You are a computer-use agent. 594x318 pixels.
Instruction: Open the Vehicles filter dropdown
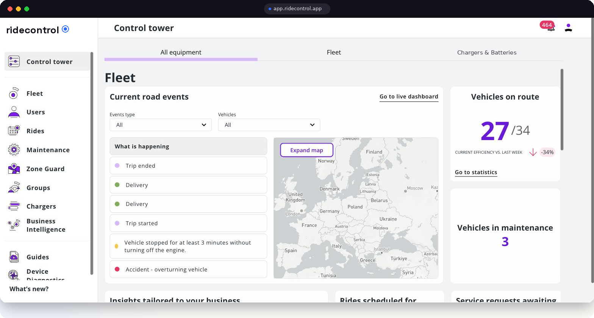tap(269, 125)
